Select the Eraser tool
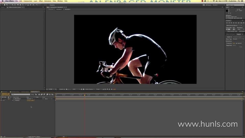This screenshot has width=245, height=138. 30,5
